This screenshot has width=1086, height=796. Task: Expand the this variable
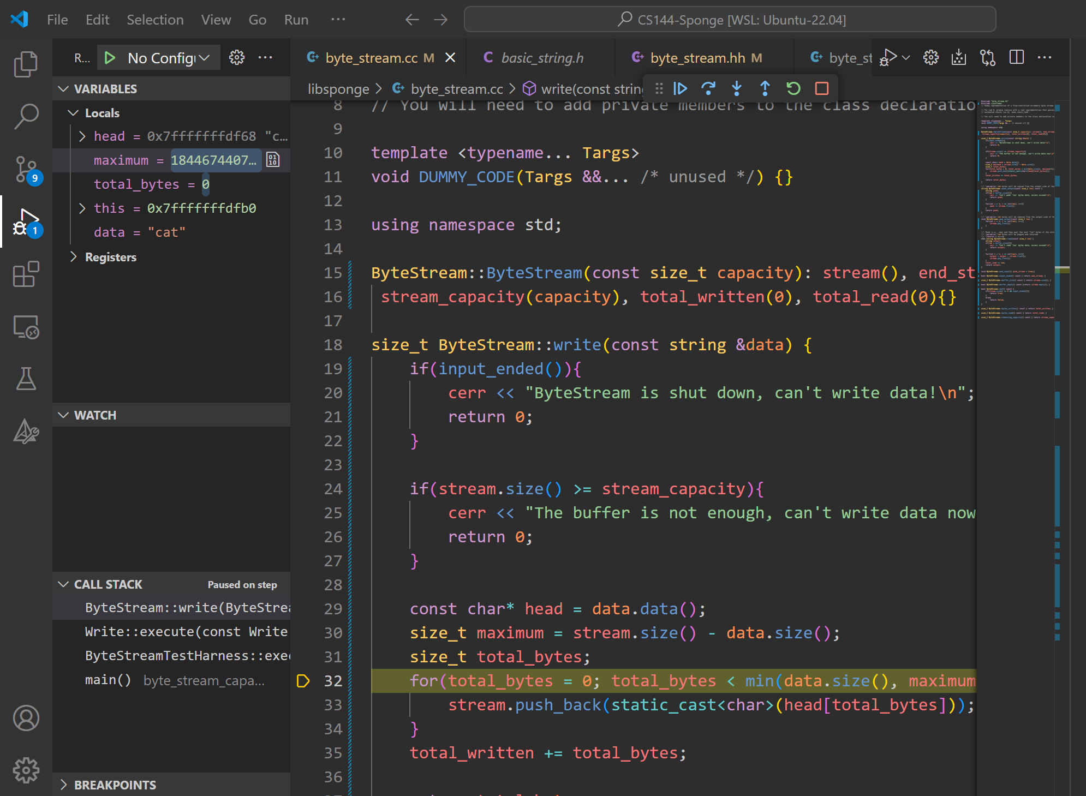point(82,208)
